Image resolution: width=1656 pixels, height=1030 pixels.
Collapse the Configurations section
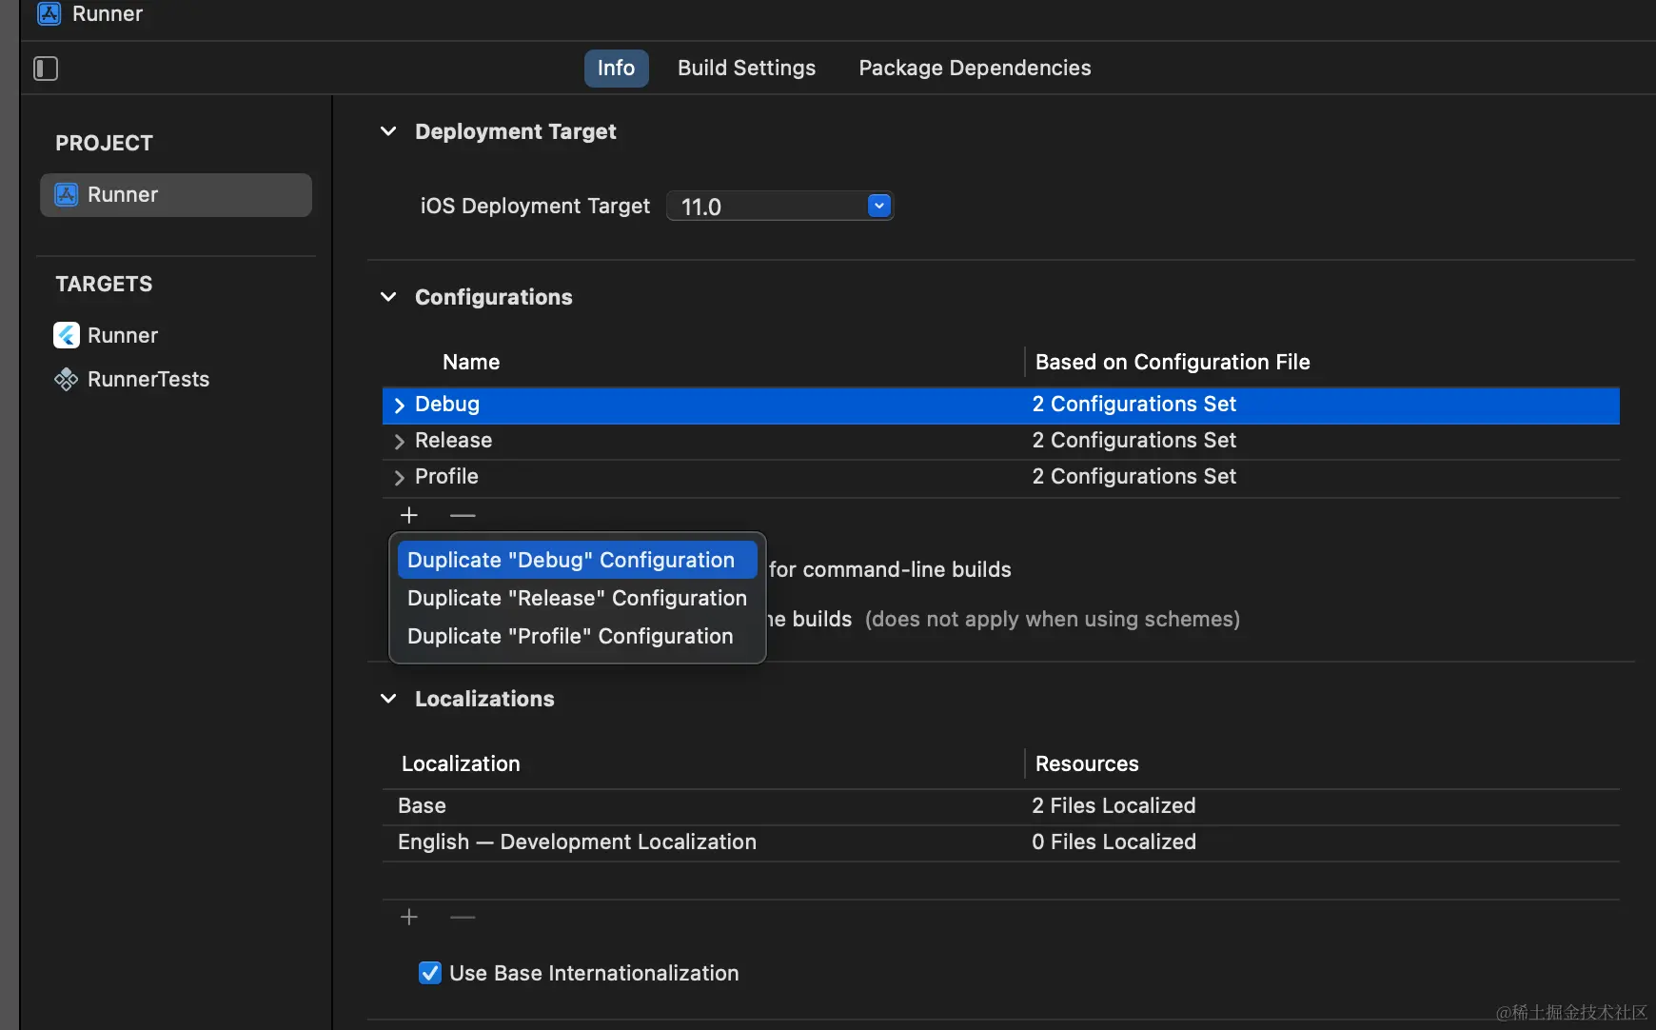[x=388, y=297]
